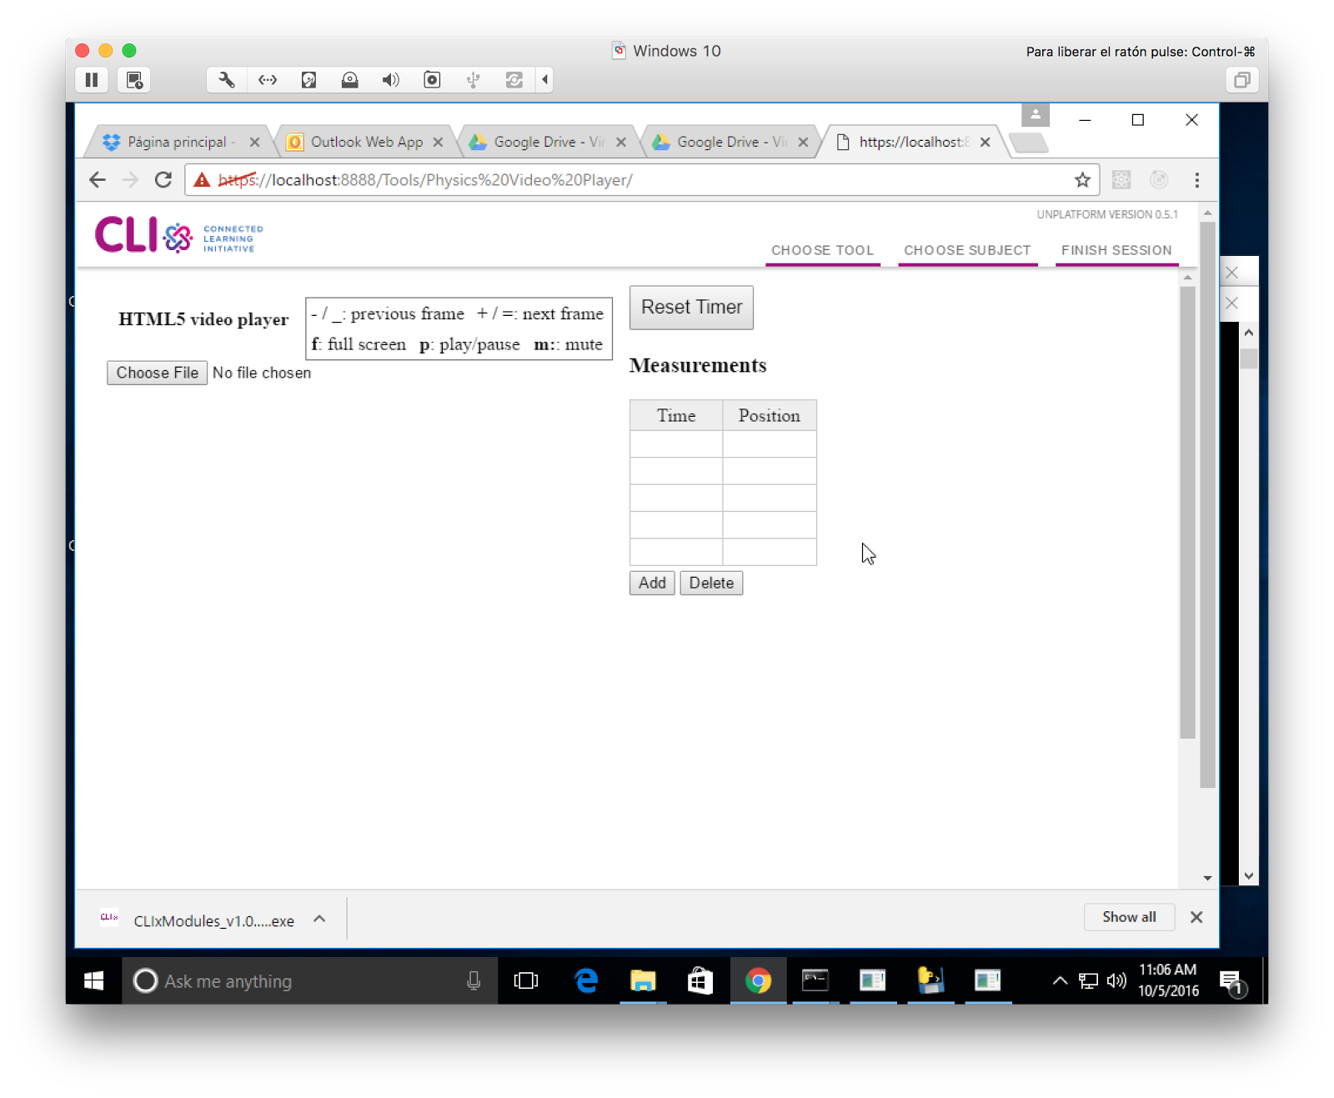Image resolution: width=1334 pixels, height=1098 pixels.
Task: Open Windows Store from taskbar
Action: (x=700, y=981)
